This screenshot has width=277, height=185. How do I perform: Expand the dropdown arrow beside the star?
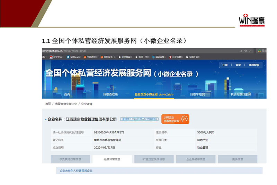coord(250,51)
